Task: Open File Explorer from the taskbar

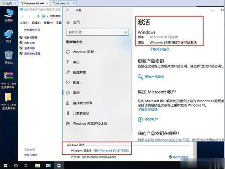Action: pos(37,165)
